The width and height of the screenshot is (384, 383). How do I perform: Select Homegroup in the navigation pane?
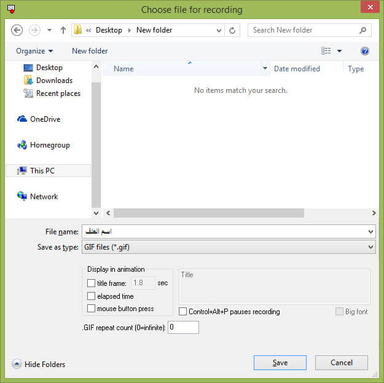[x=44, y=145]
